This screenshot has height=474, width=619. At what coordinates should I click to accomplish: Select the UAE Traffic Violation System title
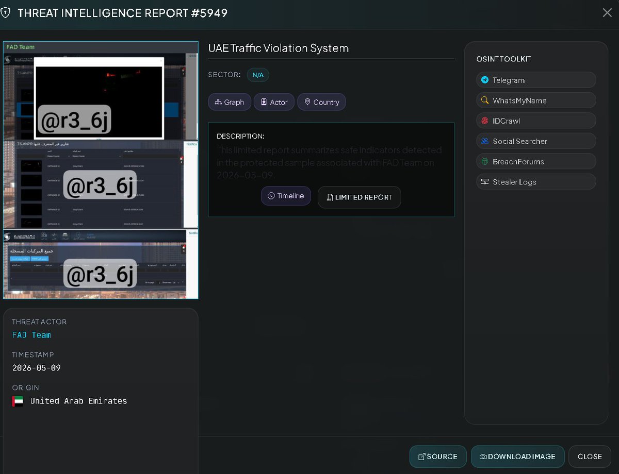[x=279, y=48]
